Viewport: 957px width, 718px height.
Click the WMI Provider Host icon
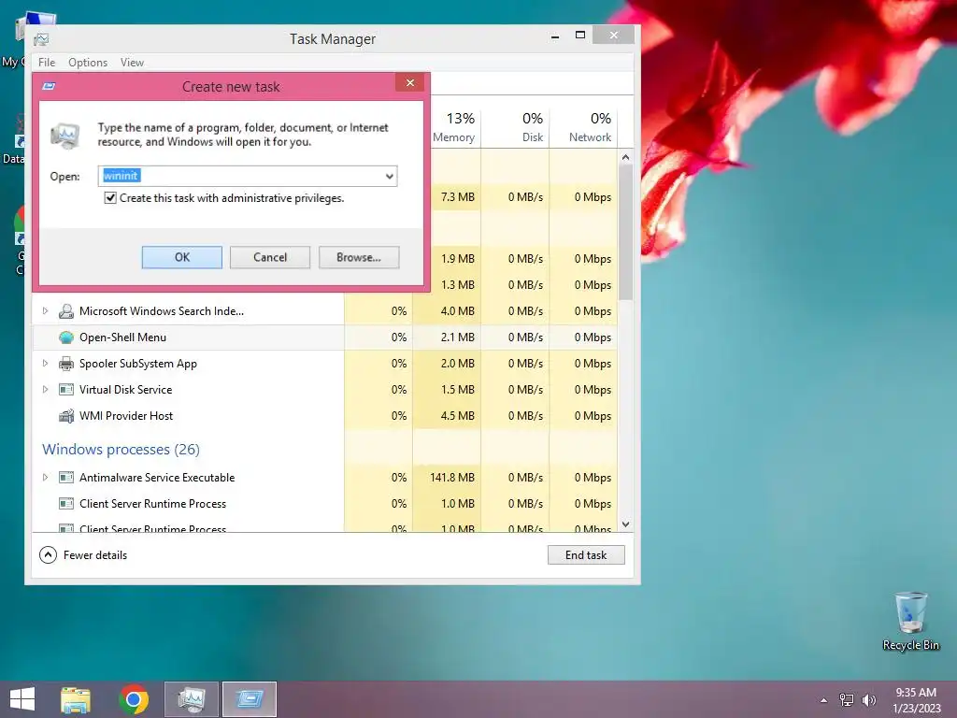[x=66, y=416]
